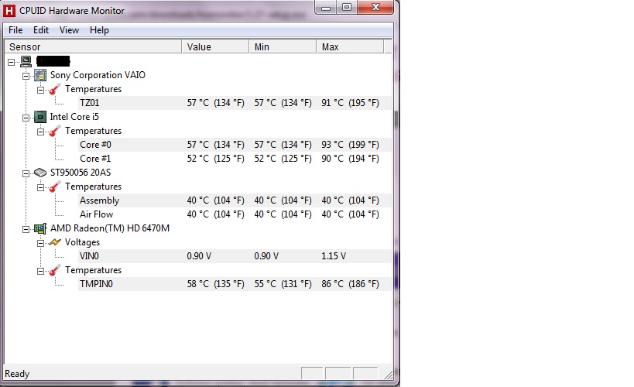Select the Core #0 sensor row

235,145
